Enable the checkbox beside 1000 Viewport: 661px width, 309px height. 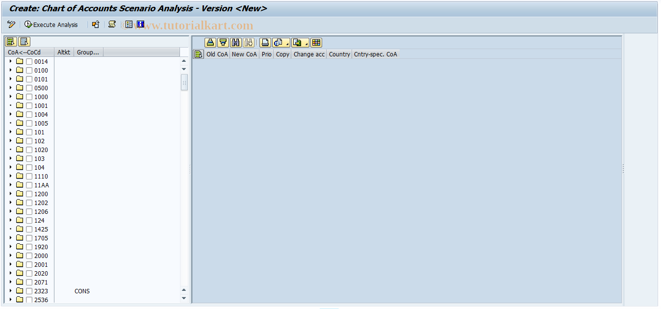click(28, 97)
